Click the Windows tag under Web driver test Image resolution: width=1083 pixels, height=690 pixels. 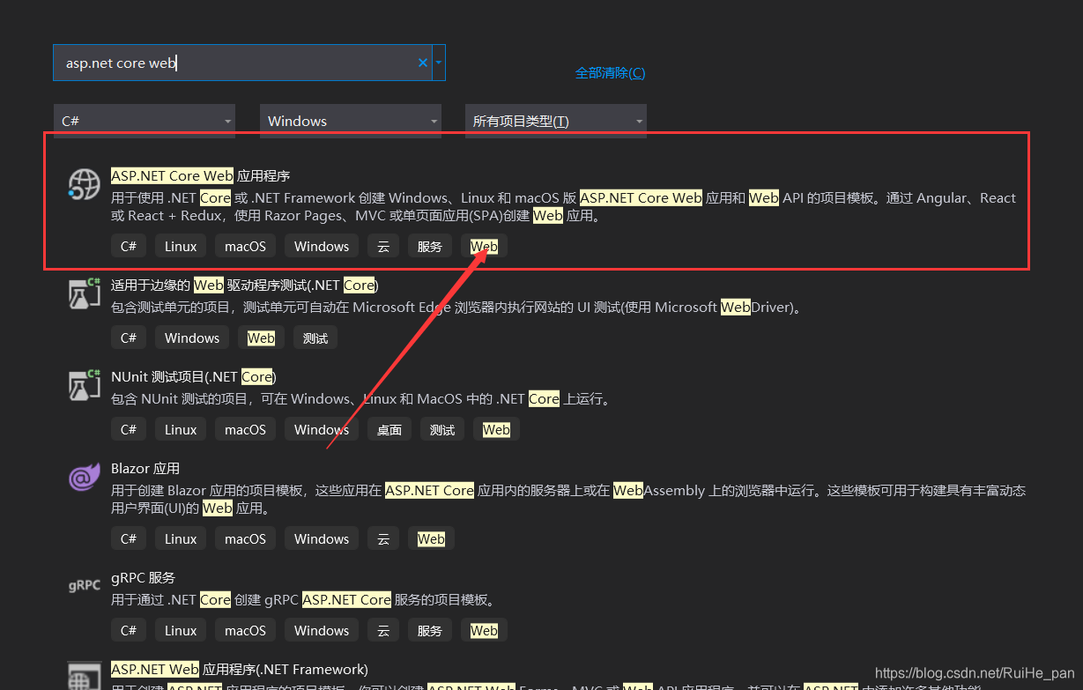click(192, 338)
